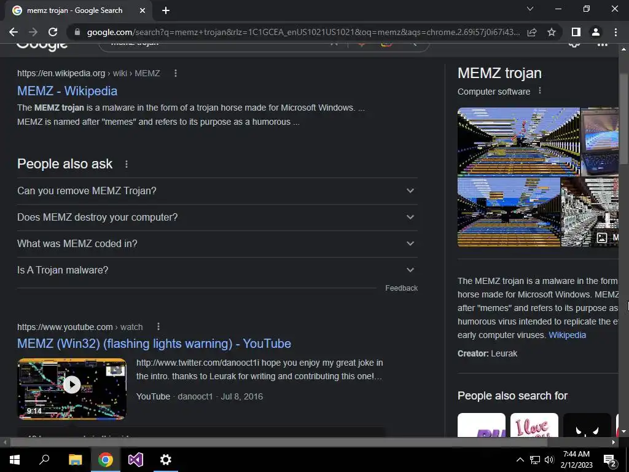Open File Explorer from the taskbar
This screenshot has width=629, height=472.
[x=75, y=460]
